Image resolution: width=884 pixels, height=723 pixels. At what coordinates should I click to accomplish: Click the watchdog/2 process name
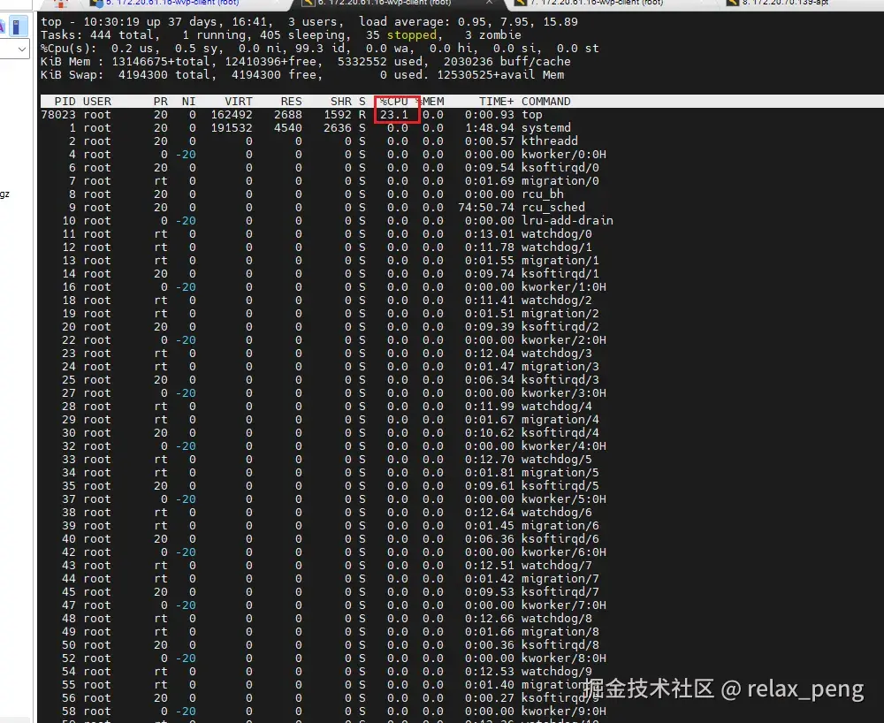tap(556, 301)
